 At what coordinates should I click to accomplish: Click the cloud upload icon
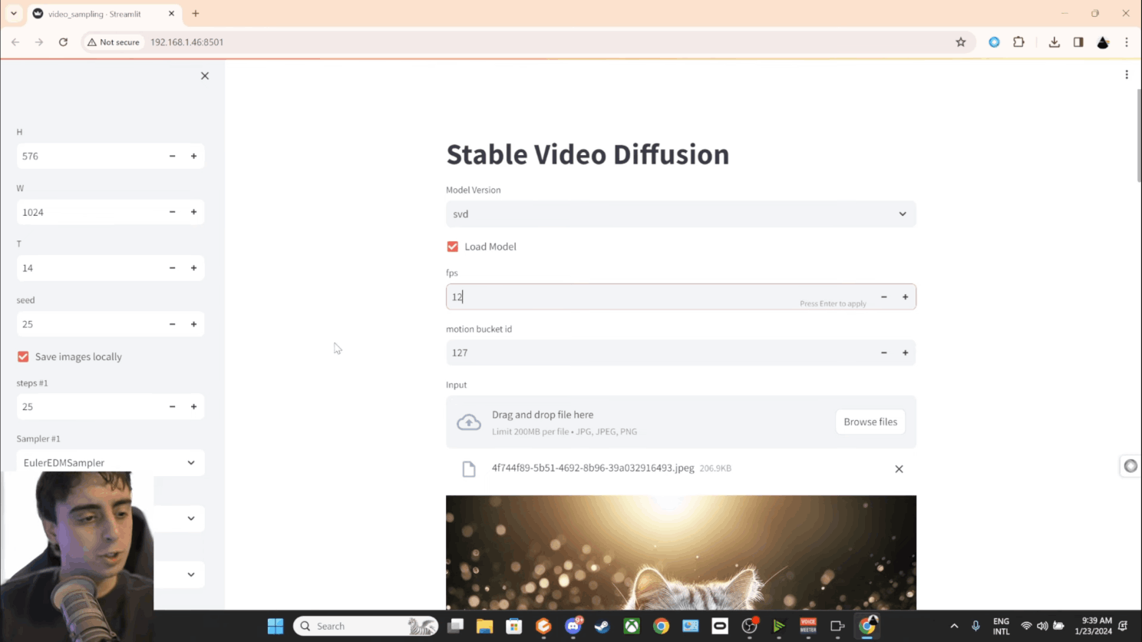click(x=469, y=422)
